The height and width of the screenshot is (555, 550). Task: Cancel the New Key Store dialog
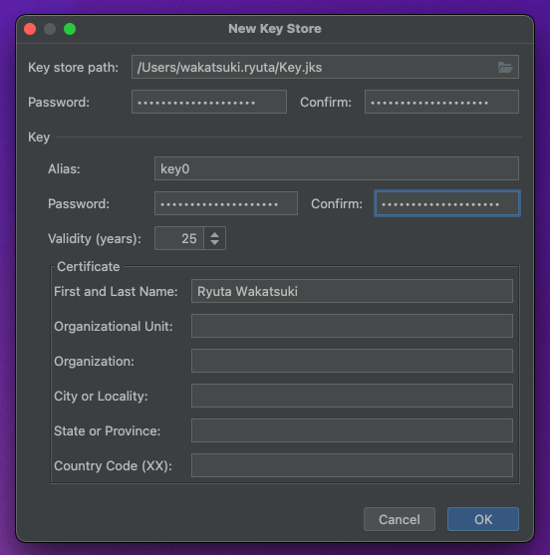click(400, 519)
